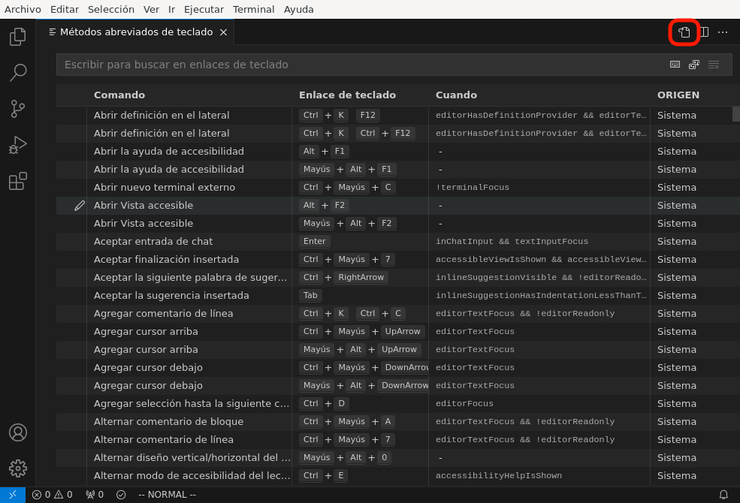
Task: Open the remote window status bar icon
Action: [13, 495]
